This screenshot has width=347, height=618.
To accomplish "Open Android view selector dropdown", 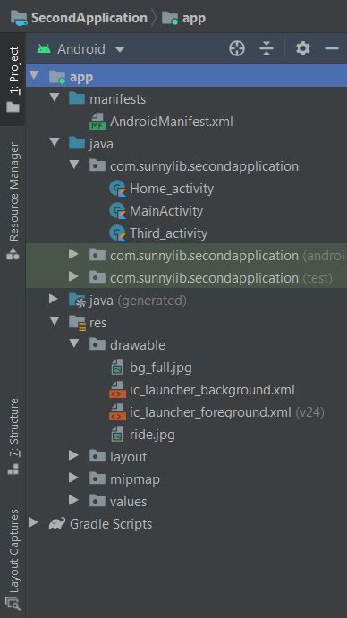I will tap(80, 49).
